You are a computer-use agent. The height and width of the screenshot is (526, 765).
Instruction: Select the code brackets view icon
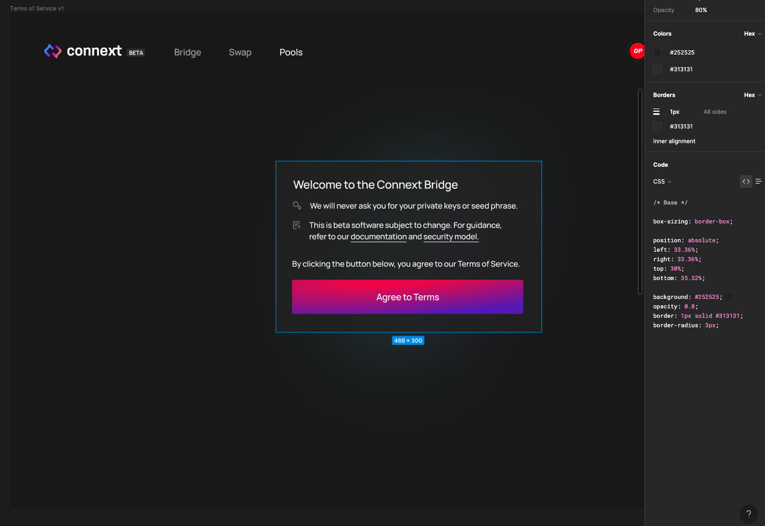pos(746,181)
